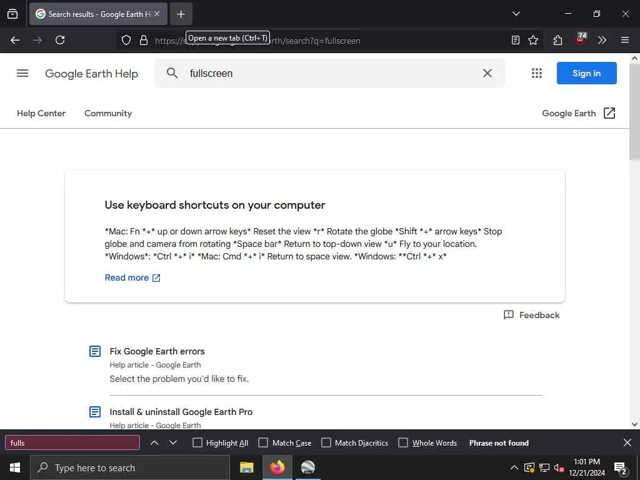Open muted volume tray icon
The image size is (640, 480).
559,467
